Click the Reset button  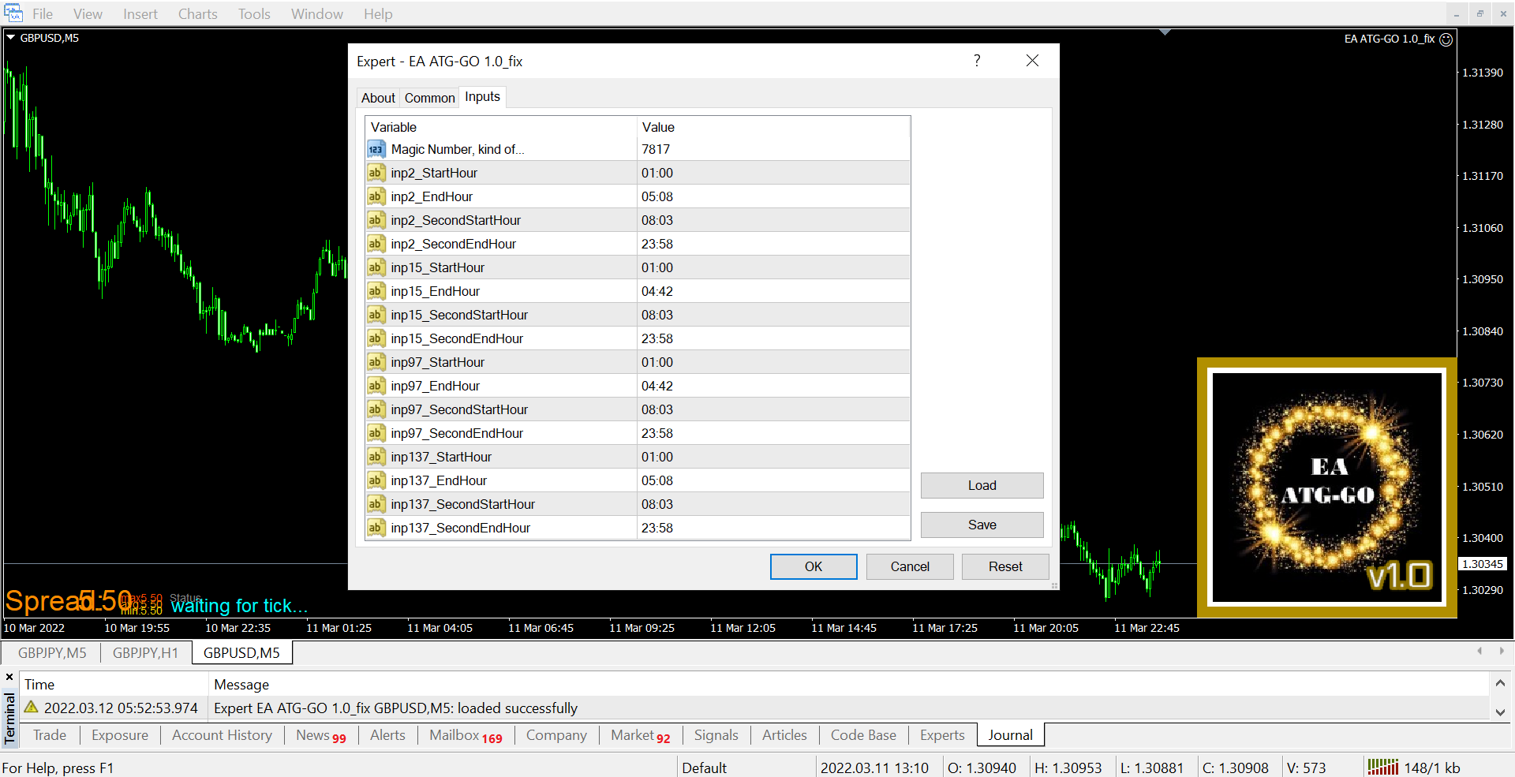coord(1004,566)
